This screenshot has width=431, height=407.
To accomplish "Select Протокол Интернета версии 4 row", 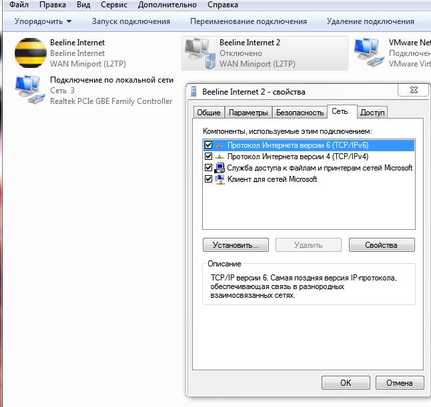I will [x=309, y=157].
